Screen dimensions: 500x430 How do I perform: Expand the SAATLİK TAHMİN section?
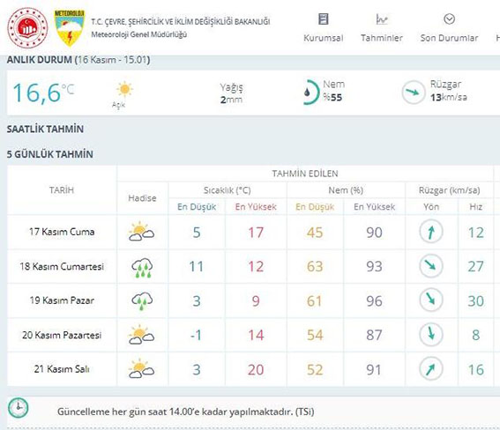point(45,129)
